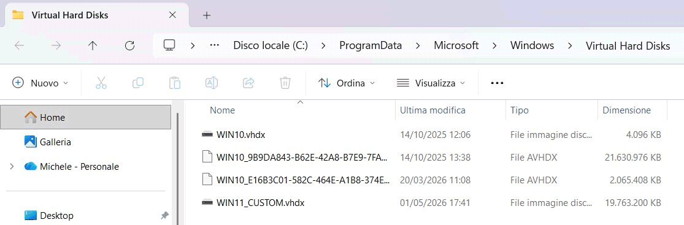Click the This PC monitor icon in address bar
Screen dimensions: 684x225
[169, 45]
